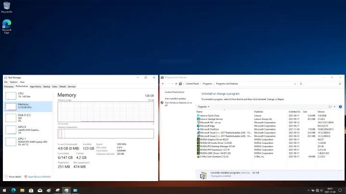Select GPU 1 NVIDIA RTX A5000 entry
This screenshot has height=194, width=346.
click(28, 141)
